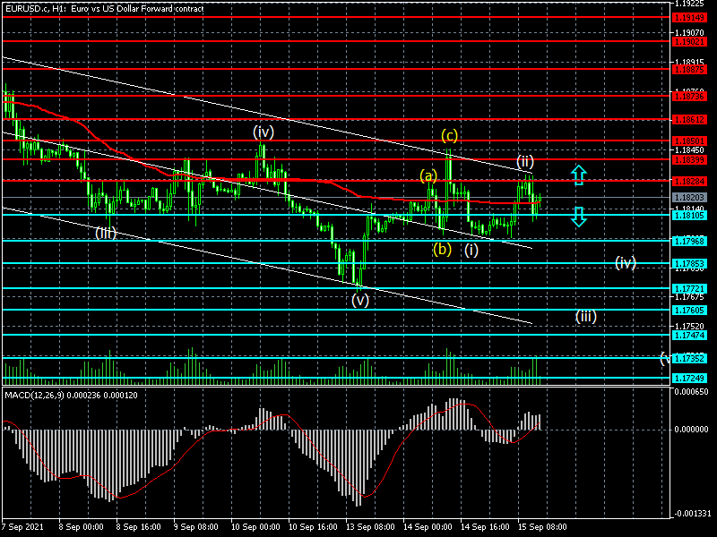Click the (iv) label near chart top
717x537 pixels.
(263, 132)
